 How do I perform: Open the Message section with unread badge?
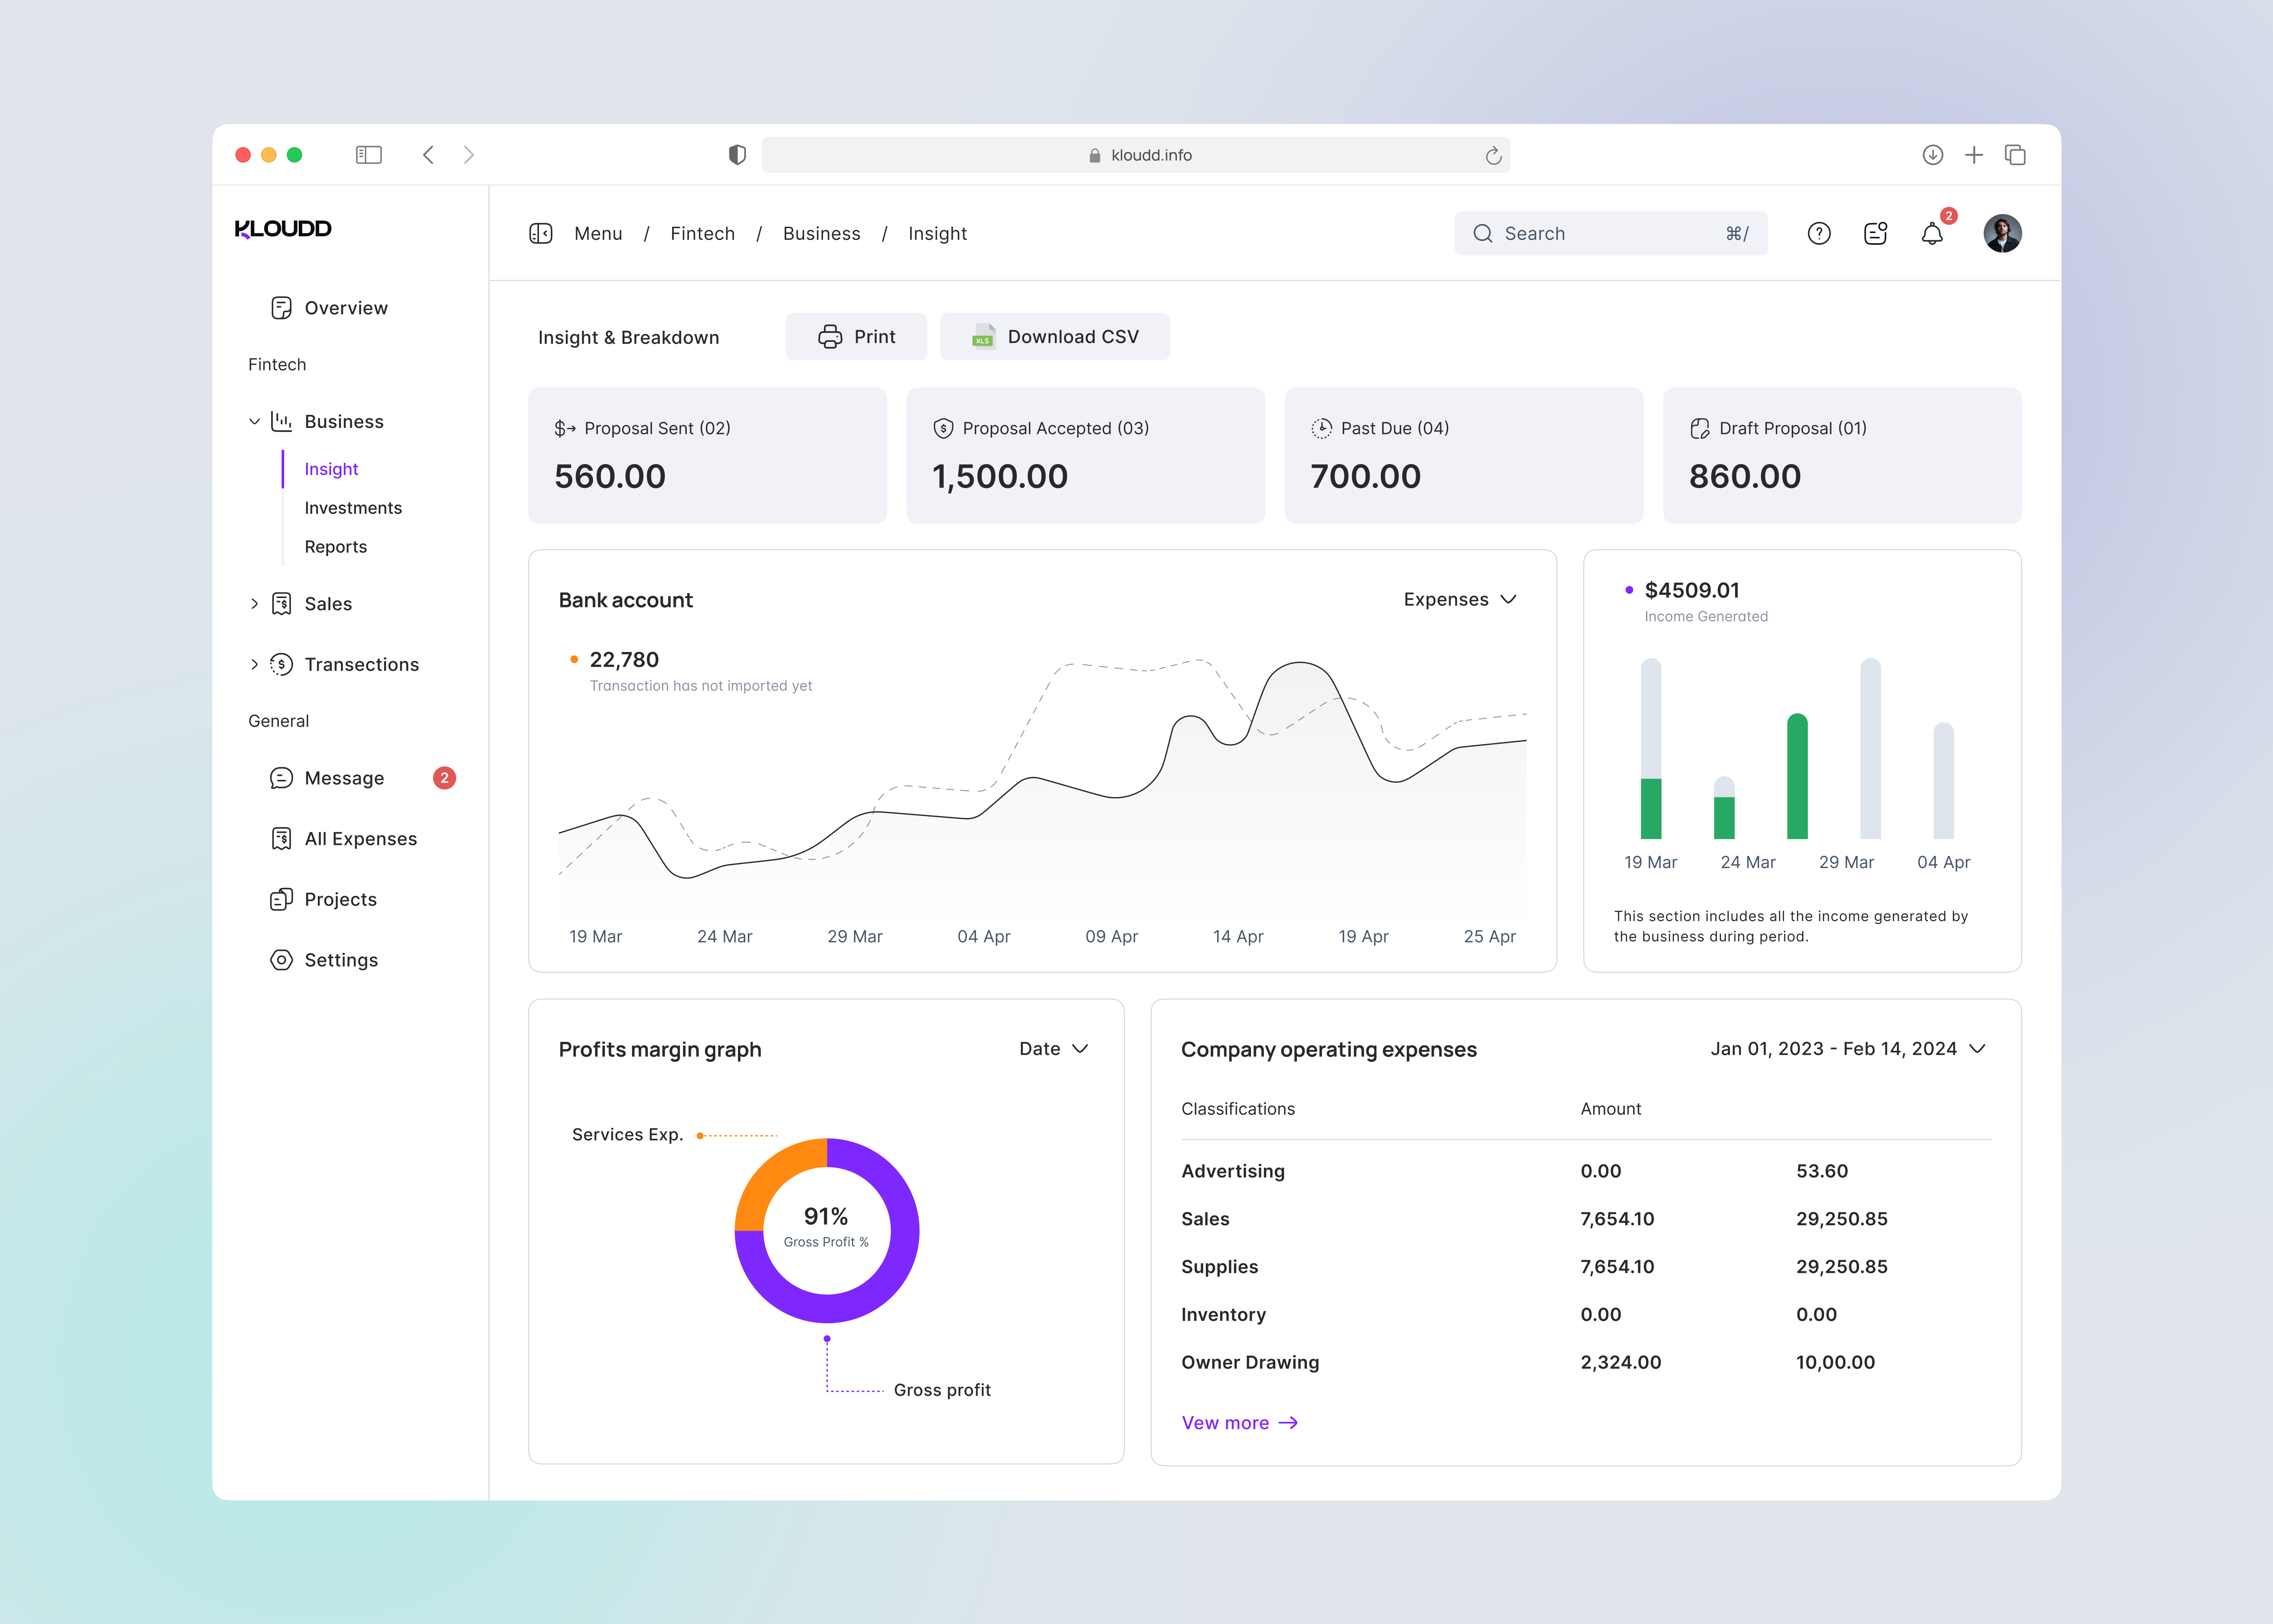(x=344, y=778)
